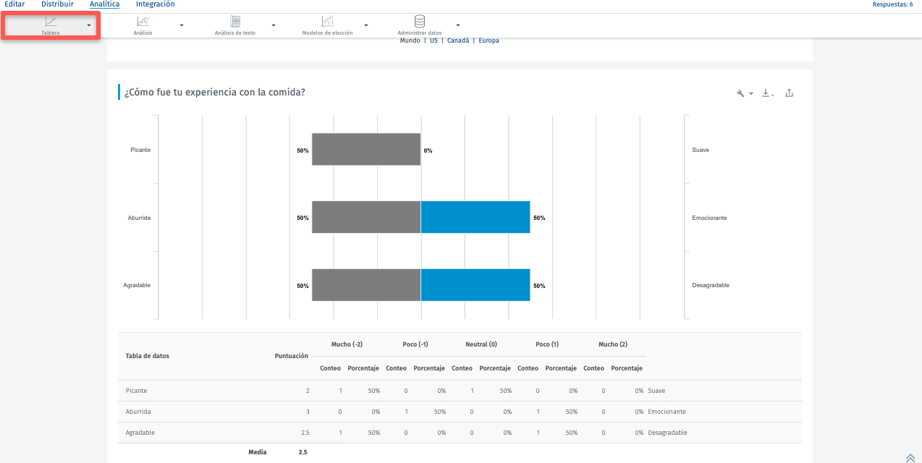Select the Modelos de elección icon
Viewport: 922px width, 463px height.
point(327,22)
